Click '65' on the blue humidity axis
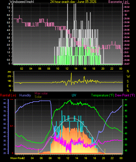136x162 pixels. (x=5, y=116)
